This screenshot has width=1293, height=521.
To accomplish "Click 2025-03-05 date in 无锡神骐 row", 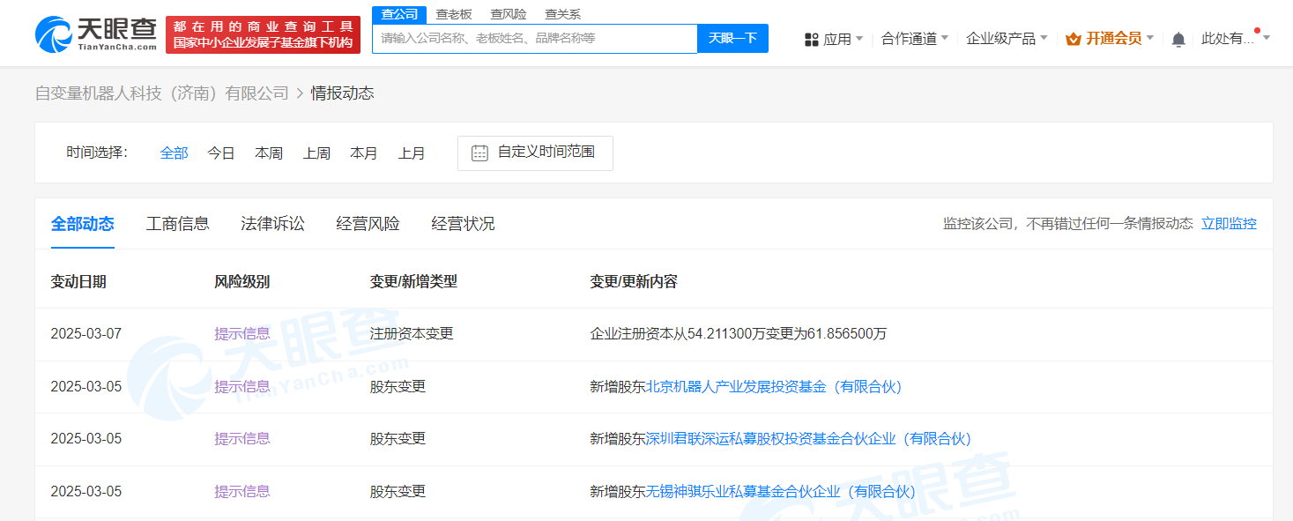I will (x=86, y=491).
